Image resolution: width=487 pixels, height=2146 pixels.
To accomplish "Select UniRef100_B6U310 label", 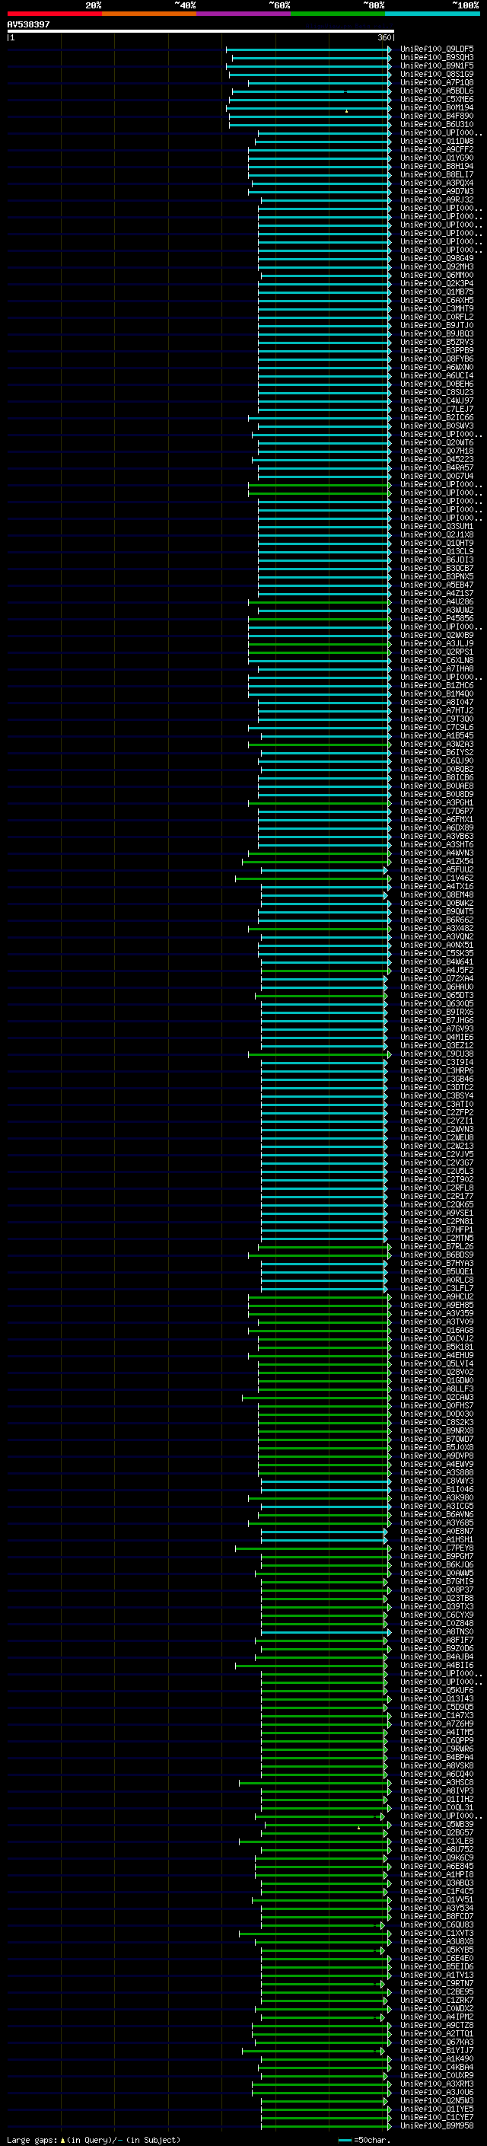I will pos(436,124).
